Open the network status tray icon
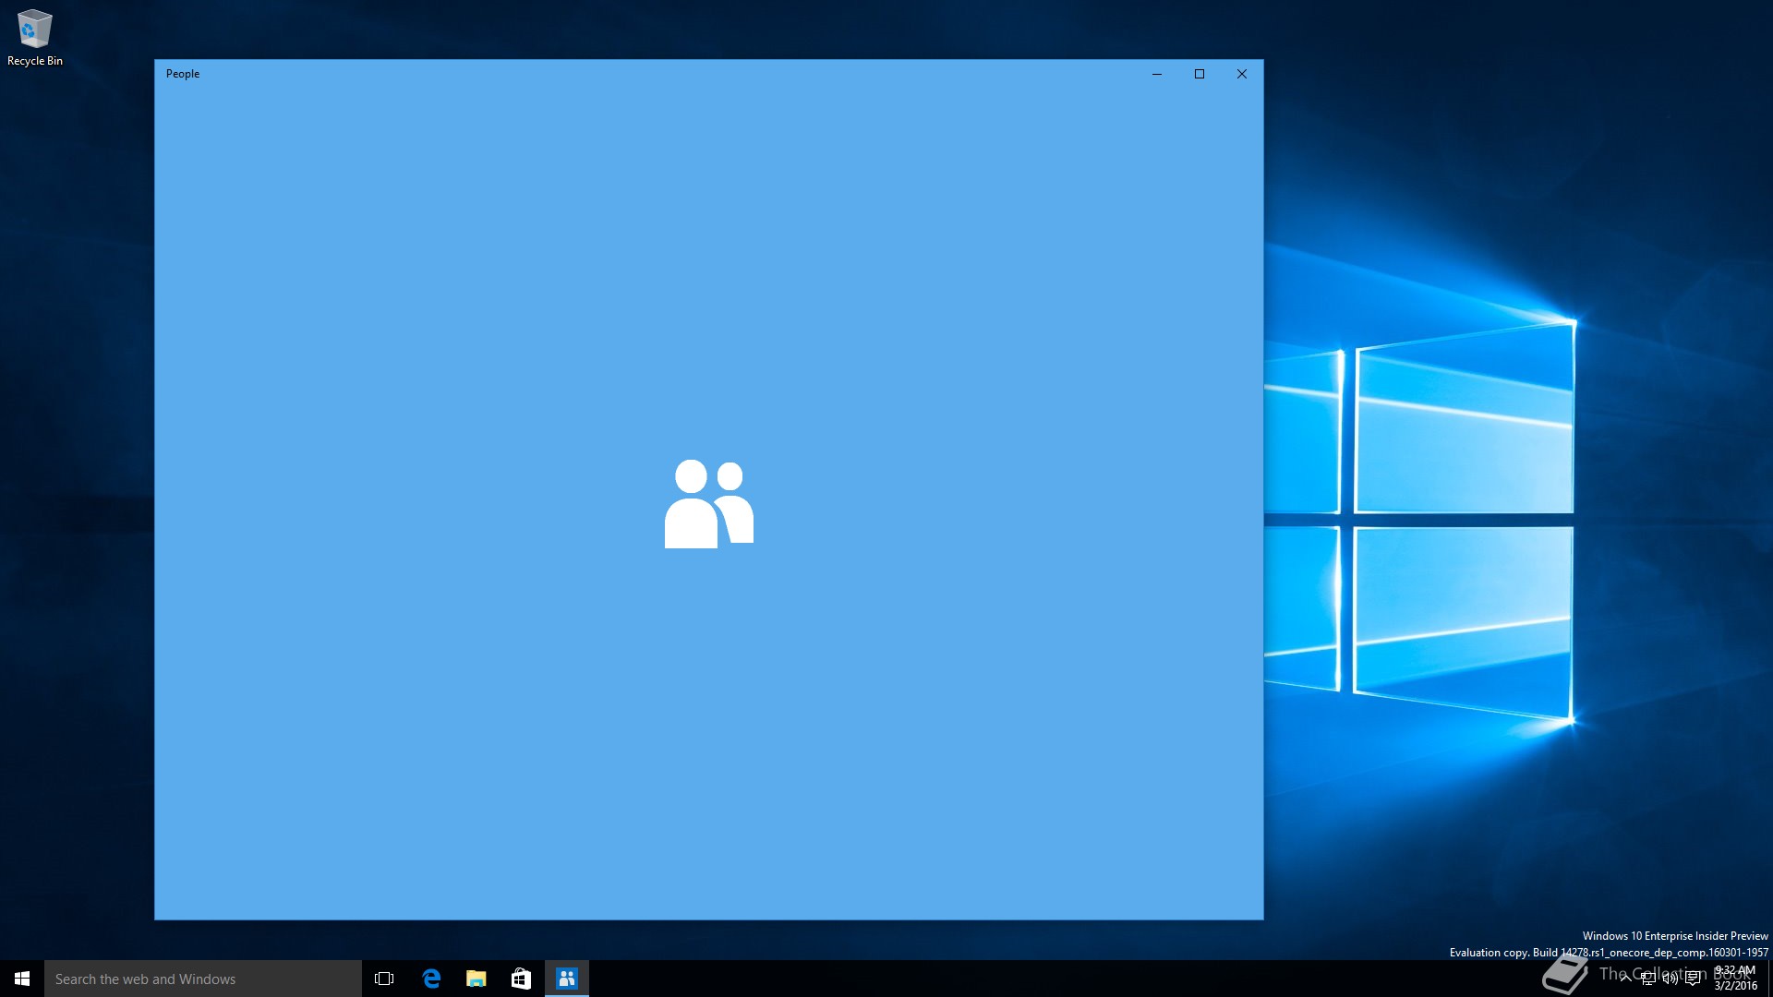Viewport: 1773px width, 997px height. tap(1648, 979)
